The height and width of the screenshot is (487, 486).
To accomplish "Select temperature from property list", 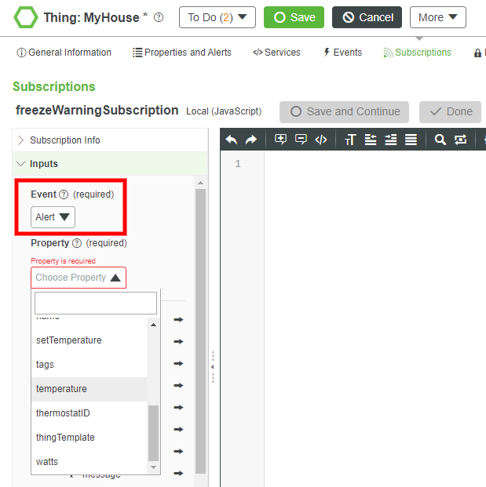I will pos(90,389).
